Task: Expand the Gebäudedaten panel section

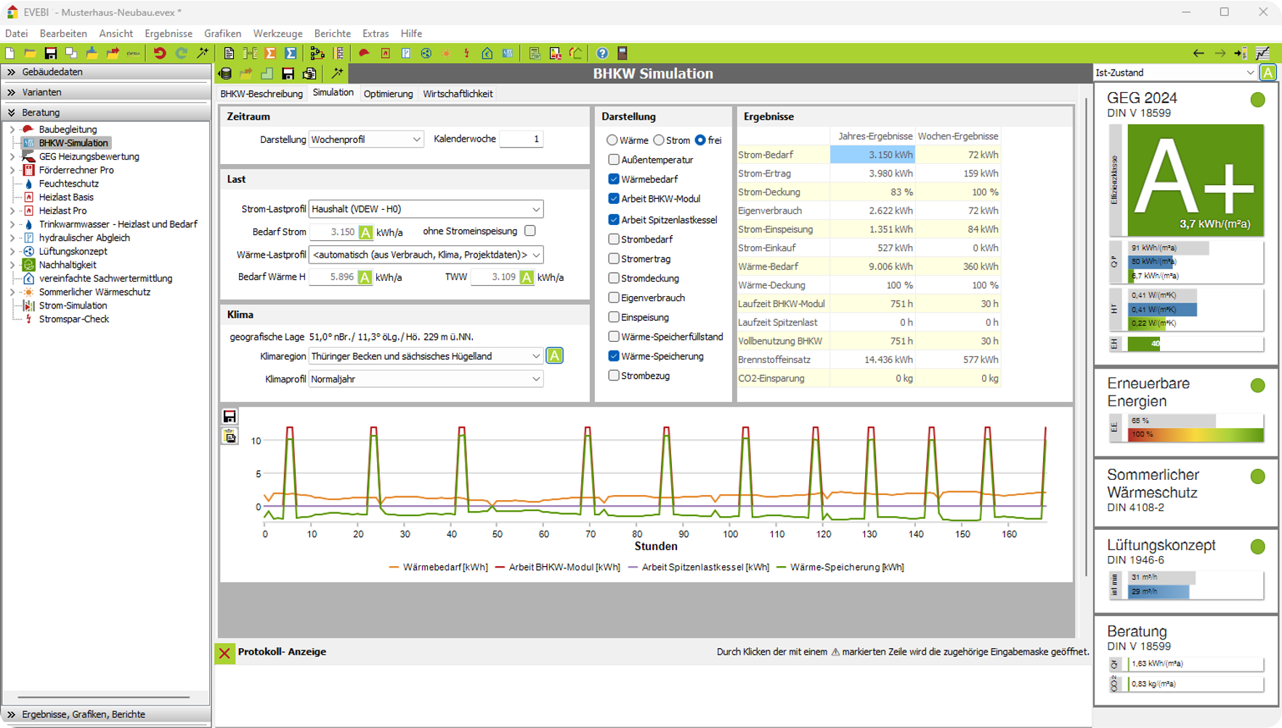Action: (52, 72)
